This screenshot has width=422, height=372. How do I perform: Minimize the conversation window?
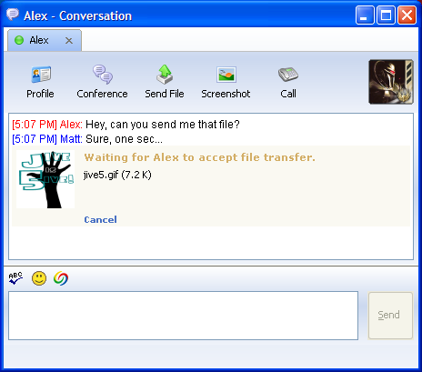[x=365, y=15]
